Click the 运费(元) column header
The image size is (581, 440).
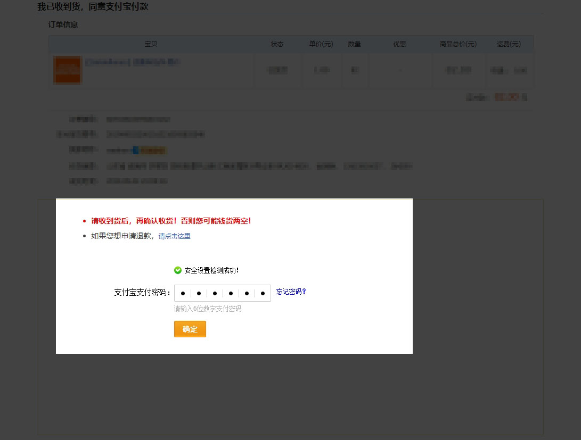click(509, 44)
